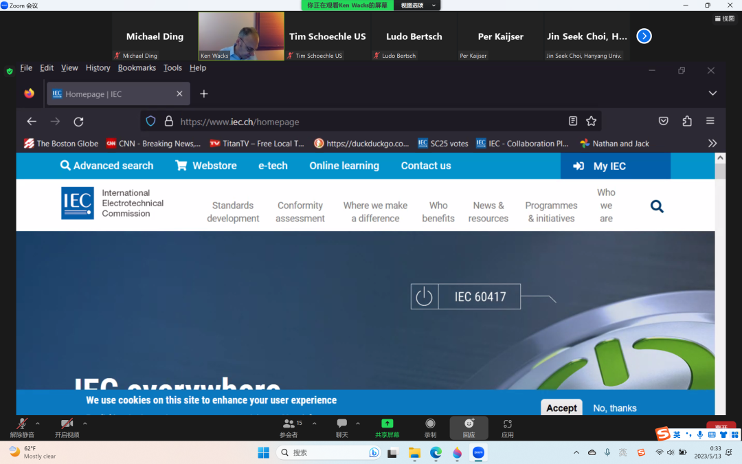Click the page vertical scrollbar thumb
Viewport: 742px width, 464px height.
click(720, 171)
